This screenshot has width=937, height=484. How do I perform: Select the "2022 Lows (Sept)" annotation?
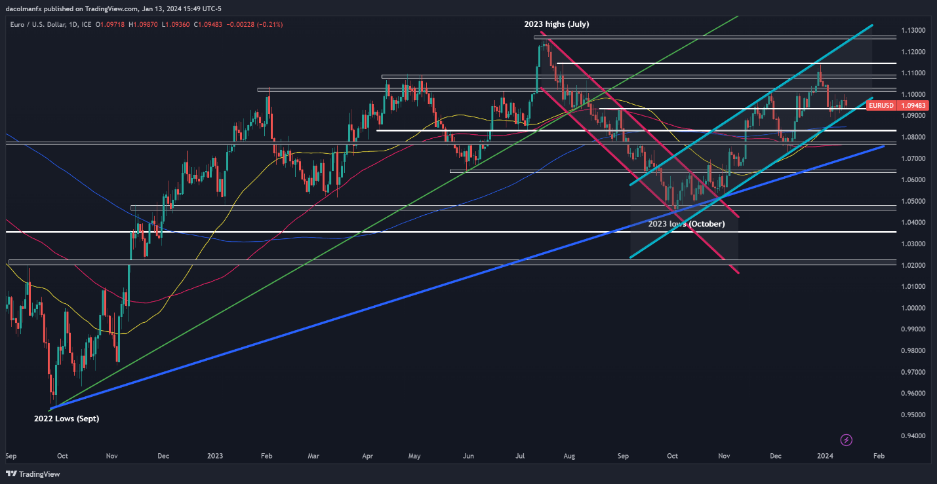point(66,418)
